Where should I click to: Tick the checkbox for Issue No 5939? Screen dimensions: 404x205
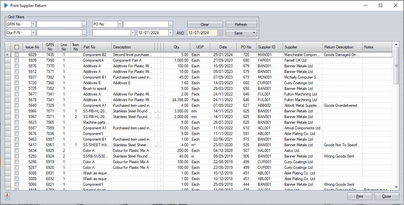[x=17, y=60]
